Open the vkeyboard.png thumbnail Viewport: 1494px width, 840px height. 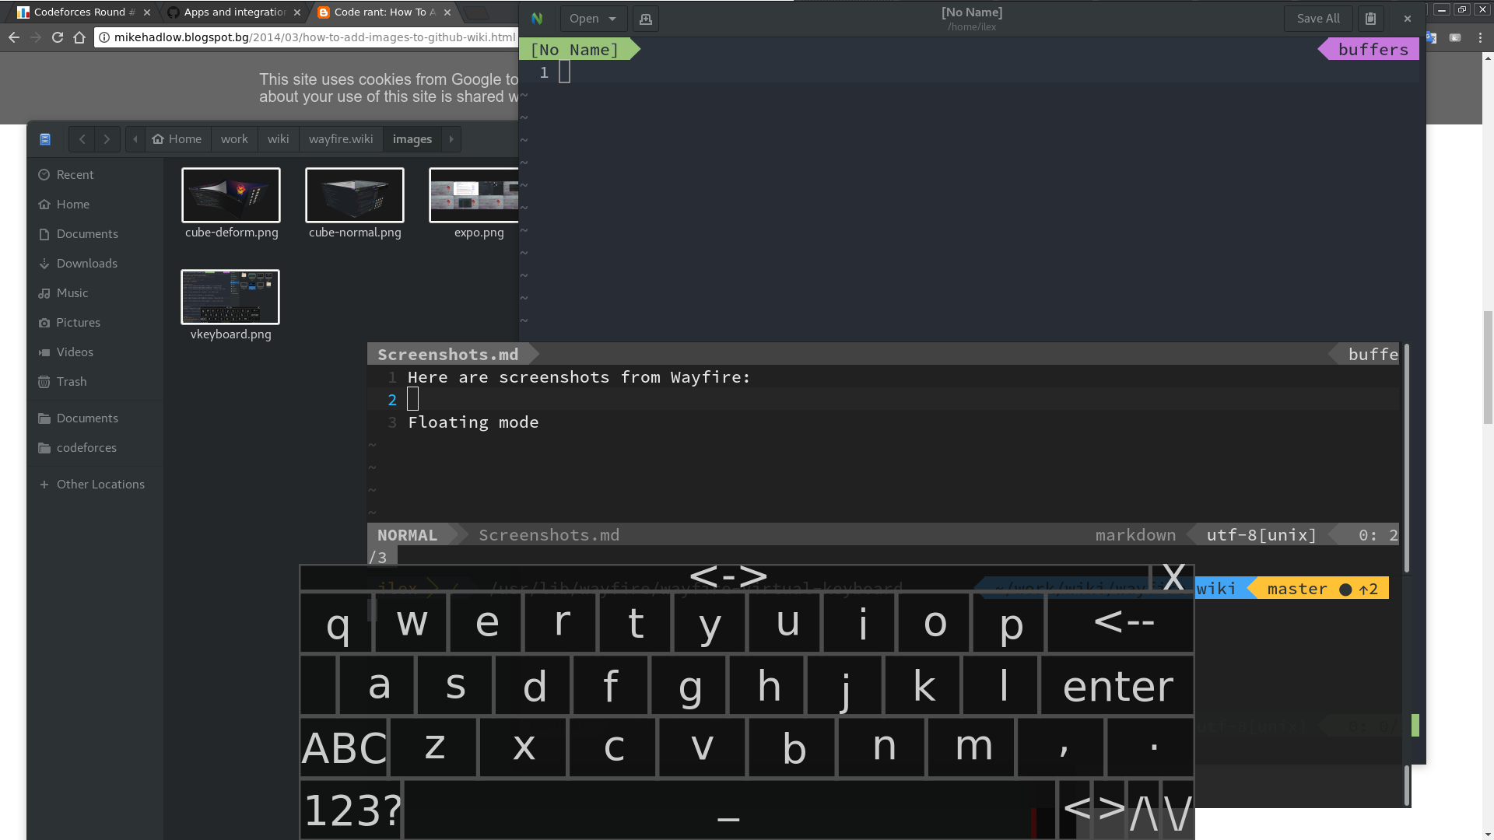coord(230,297)
